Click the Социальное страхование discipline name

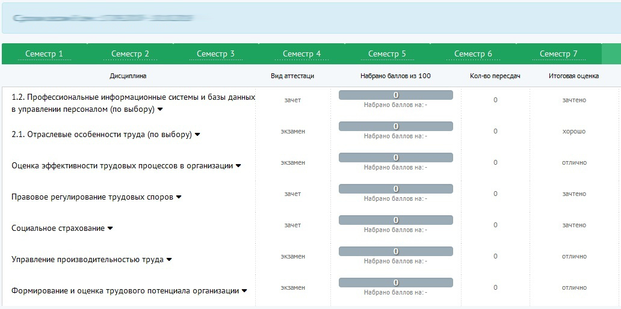click(58, 228)
